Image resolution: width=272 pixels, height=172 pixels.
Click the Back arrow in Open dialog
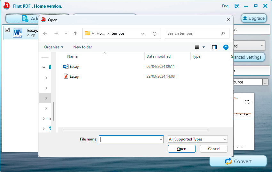tap(45, 33)
